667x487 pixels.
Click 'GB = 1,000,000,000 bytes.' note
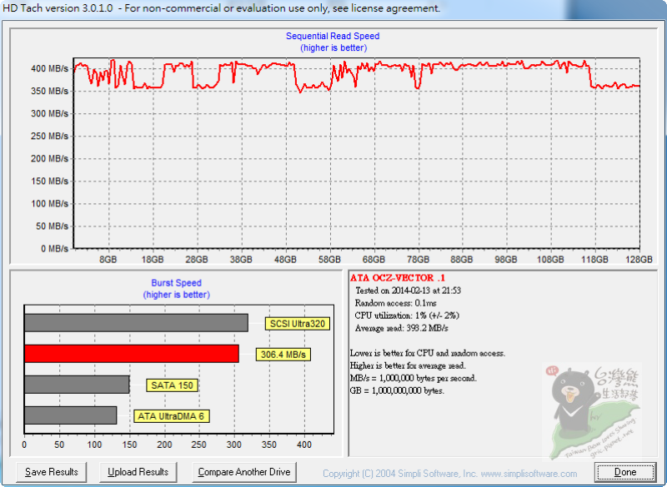397,390
